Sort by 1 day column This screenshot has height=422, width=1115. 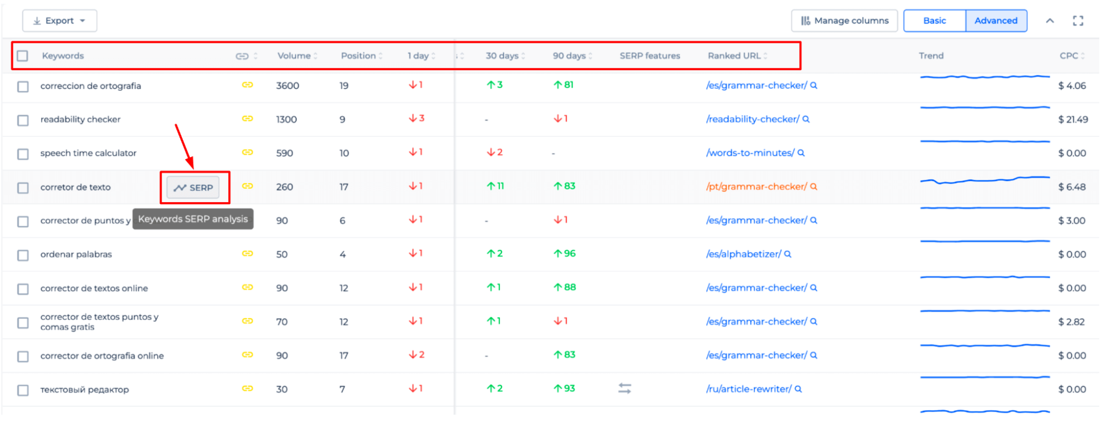(x=421, y=56)
